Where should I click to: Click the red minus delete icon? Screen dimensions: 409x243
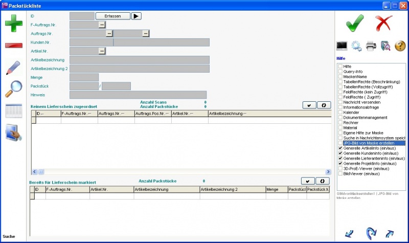[14, 46]
